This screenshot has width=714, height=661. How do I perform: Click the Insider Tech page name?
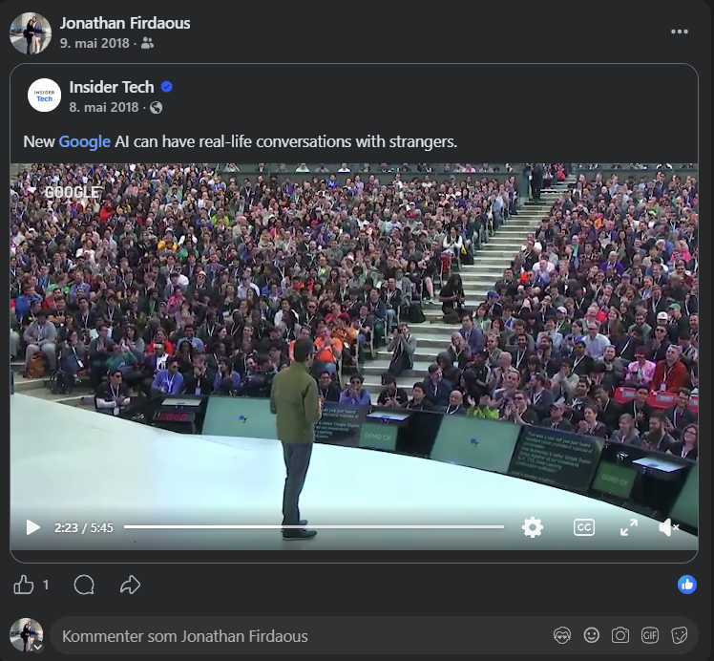(112, 87)
